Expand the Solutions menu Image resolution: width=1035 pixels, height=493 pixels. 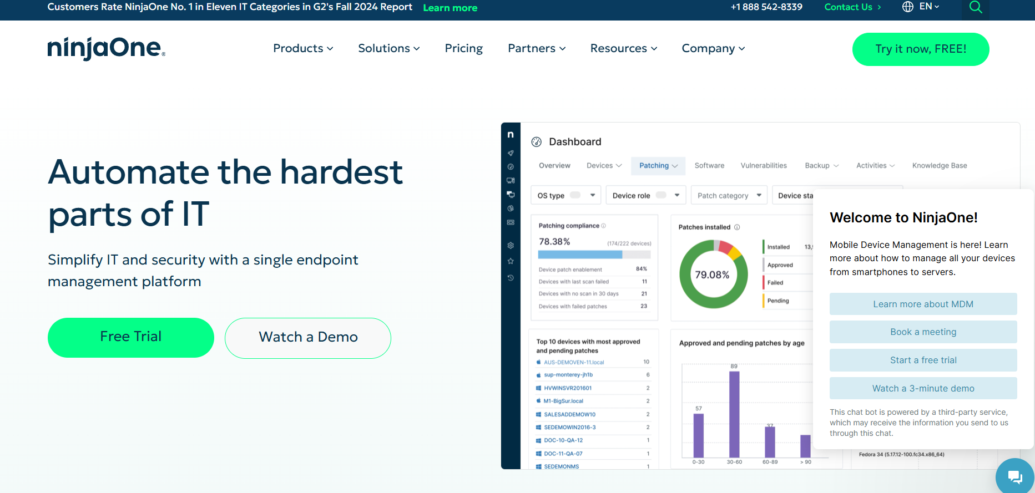click(x=389, y=49)
